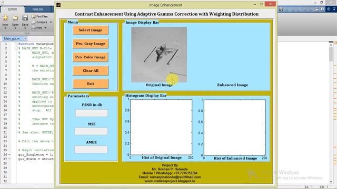The height and width of the screenshot is (189, 337).
Task: Click MATLAB New file plus icon
Action: coord(5,18)
